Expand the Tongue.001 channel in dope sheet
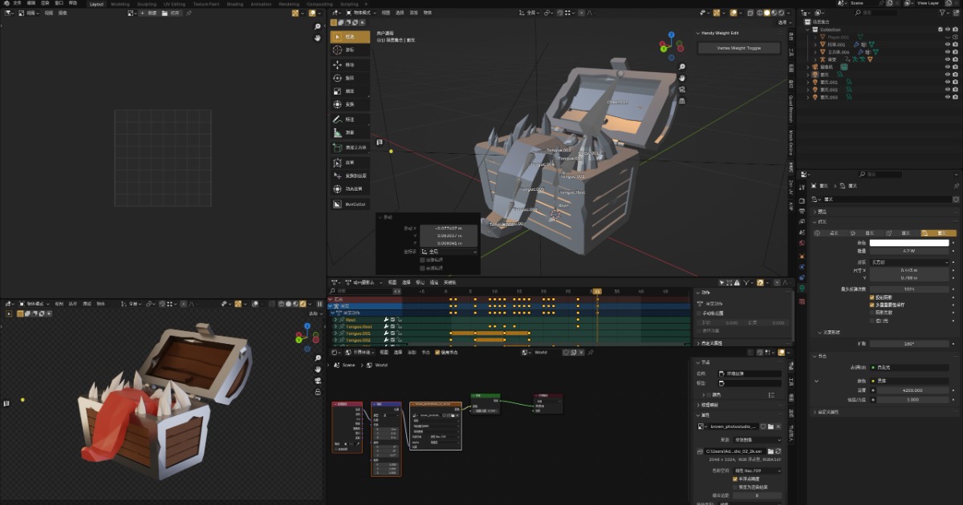Screen dimensions: 963x505 pyautogui.click(x=335, y=333)
